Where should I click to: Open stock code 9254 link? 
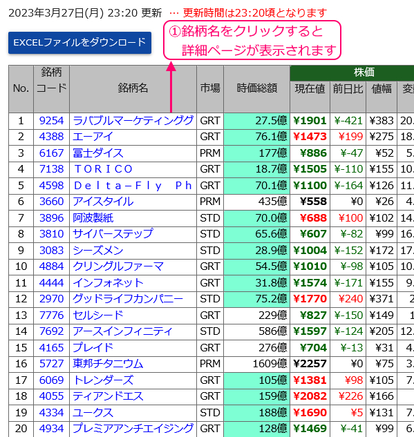click(52, 121)
